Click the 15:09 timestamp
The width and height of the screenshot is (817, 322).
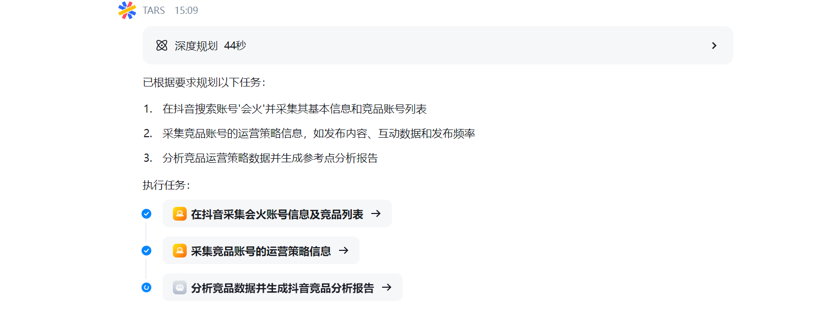(x=186, y=10)
